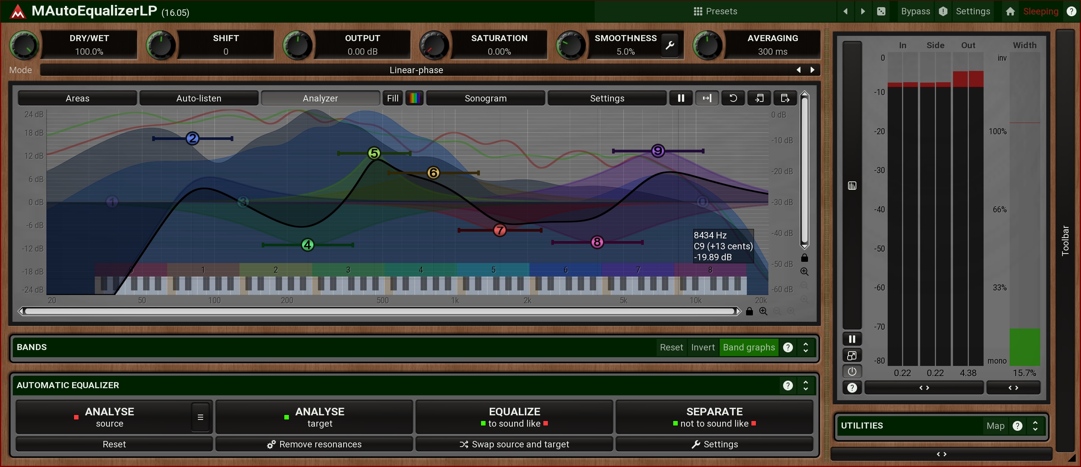This screenshot has width=1081, height=467.
Task: Open the Settings menu in title bar
Action: (x=973, y=11)
